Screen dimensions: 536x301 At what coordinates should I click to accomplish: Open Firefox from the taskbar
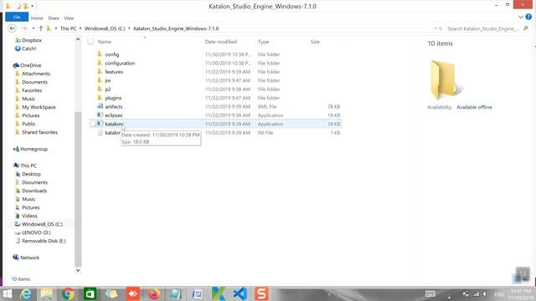pyautogui.click(x=154, y=293)
